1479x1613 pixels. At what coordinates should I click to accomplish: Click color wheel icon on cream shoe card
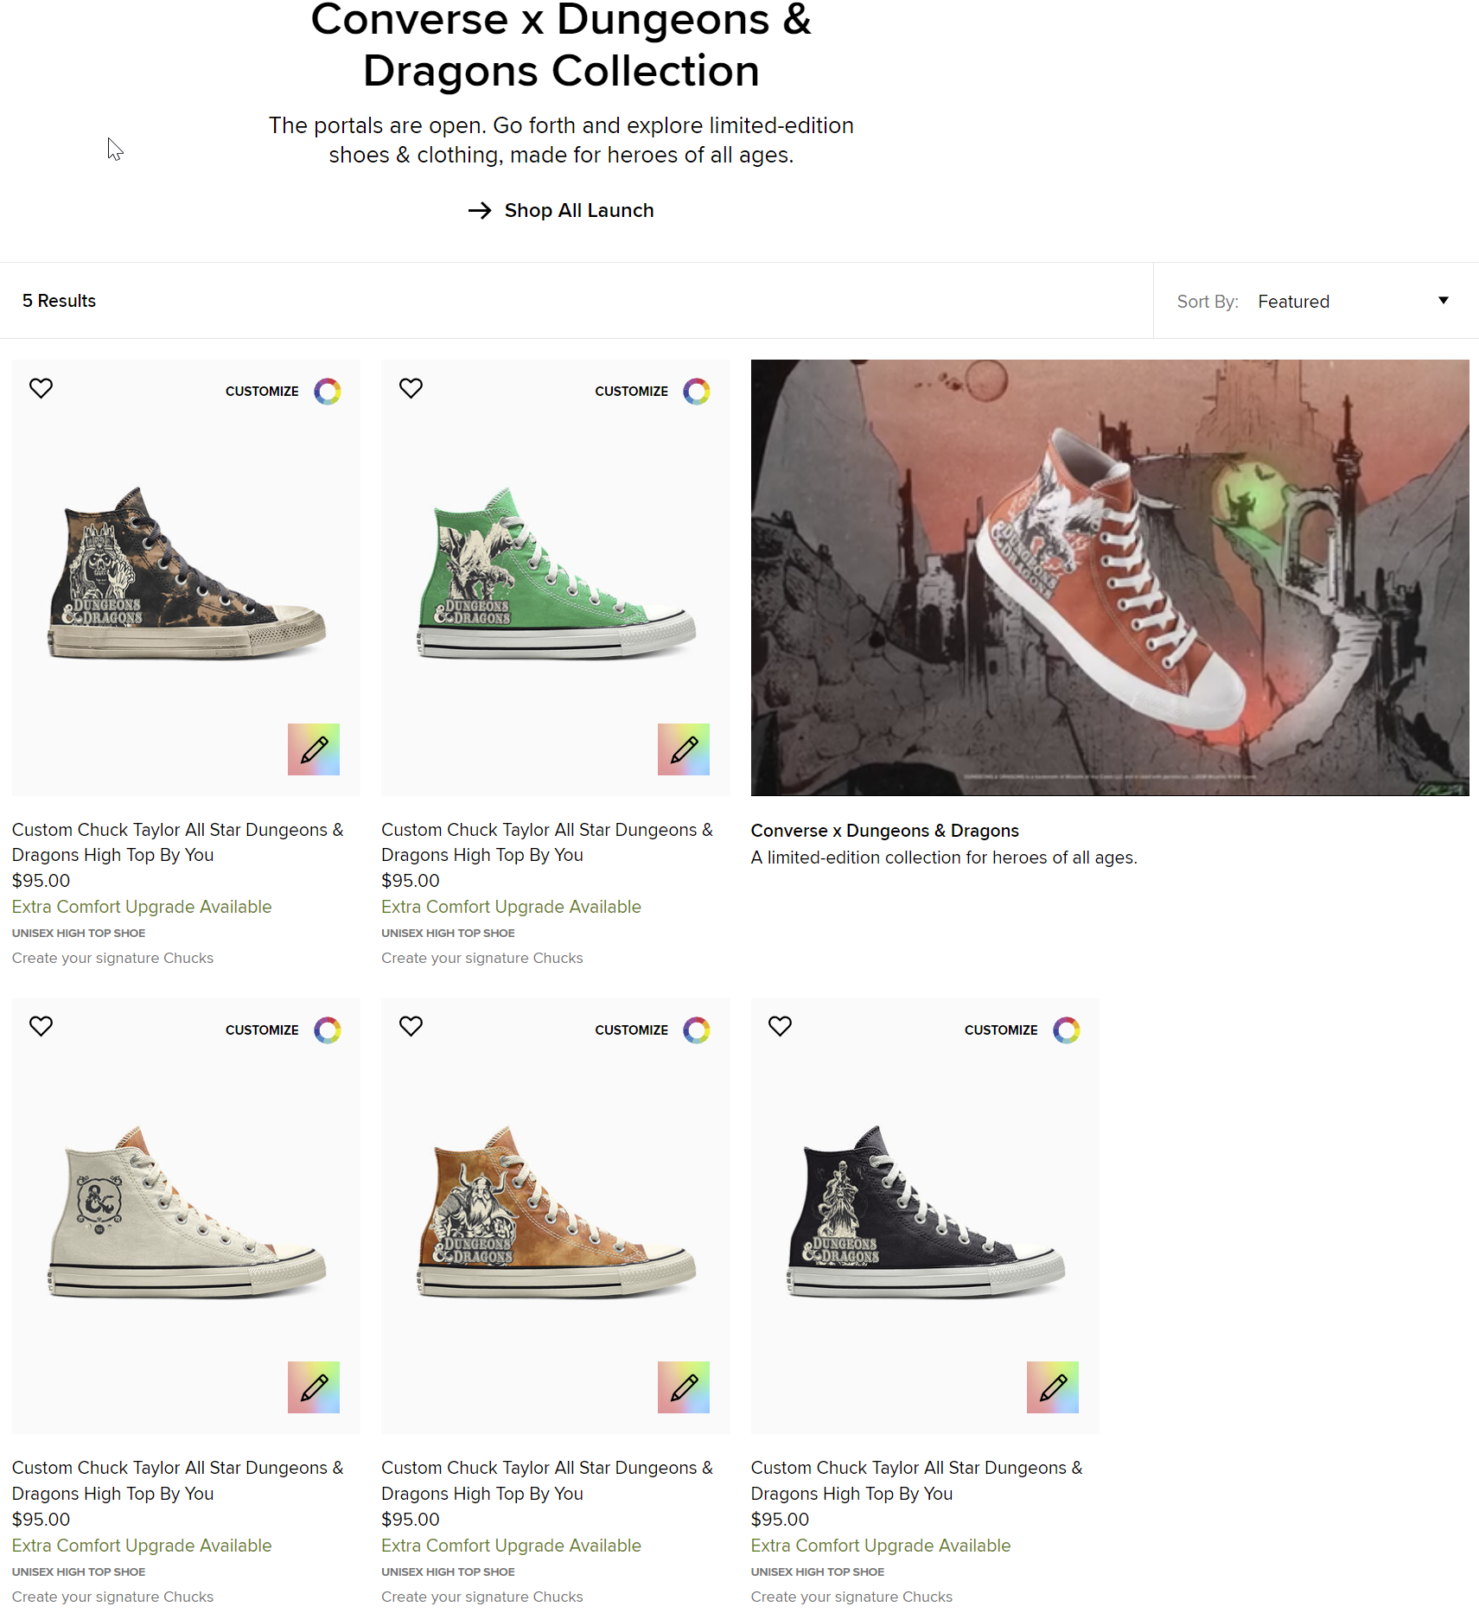pos(328,1030)
